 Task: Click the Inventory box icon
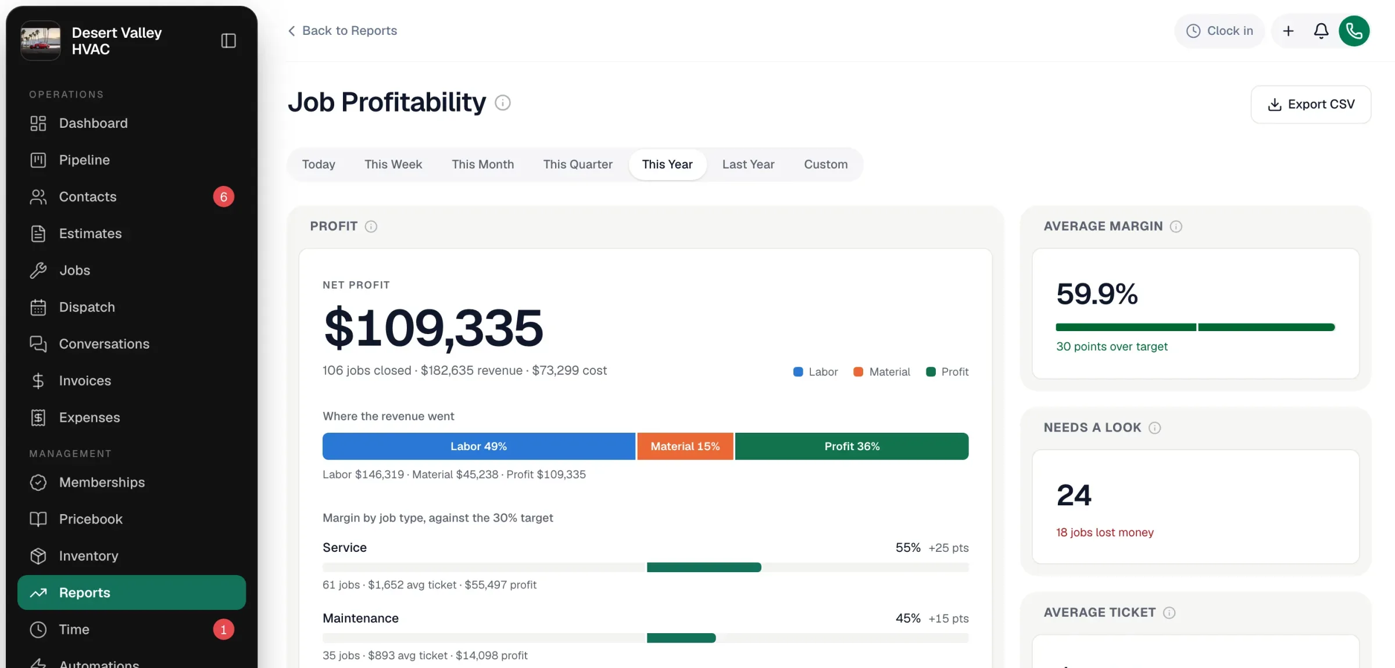[38, 556]
